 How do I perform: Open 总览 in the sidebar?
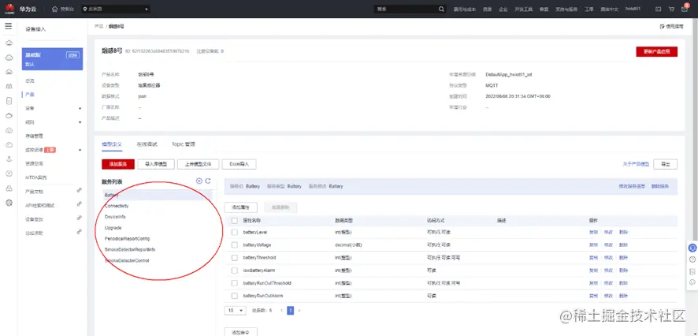coord(30,80)
